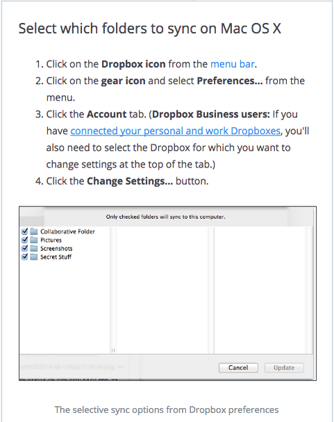Click the selective sync dialog screenshot image

(167, 293)
